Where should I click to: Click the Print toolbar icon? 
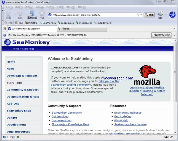coord(160,14)
